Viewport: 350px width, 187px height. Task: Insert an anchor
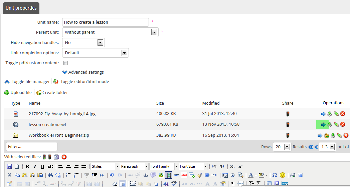pyautogui.click(x=146, y=175)
